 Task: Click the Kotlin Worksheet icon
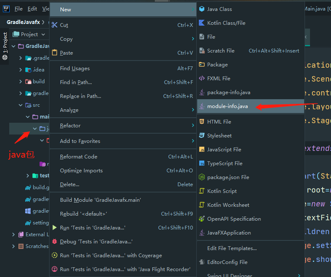[202, 205]
